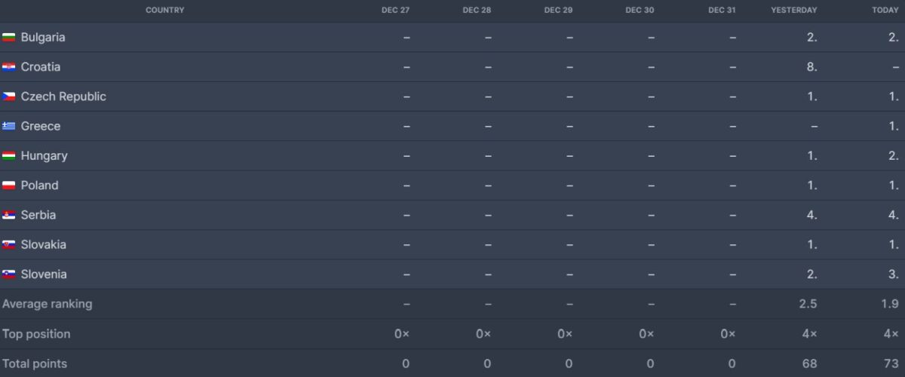Click the Total points value 73
The height and width of the screenshot is (377, 905).
coord(891,363)
